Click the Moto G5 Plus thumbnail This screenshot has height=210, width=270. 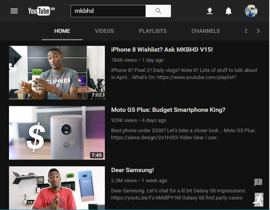point(57,133)
